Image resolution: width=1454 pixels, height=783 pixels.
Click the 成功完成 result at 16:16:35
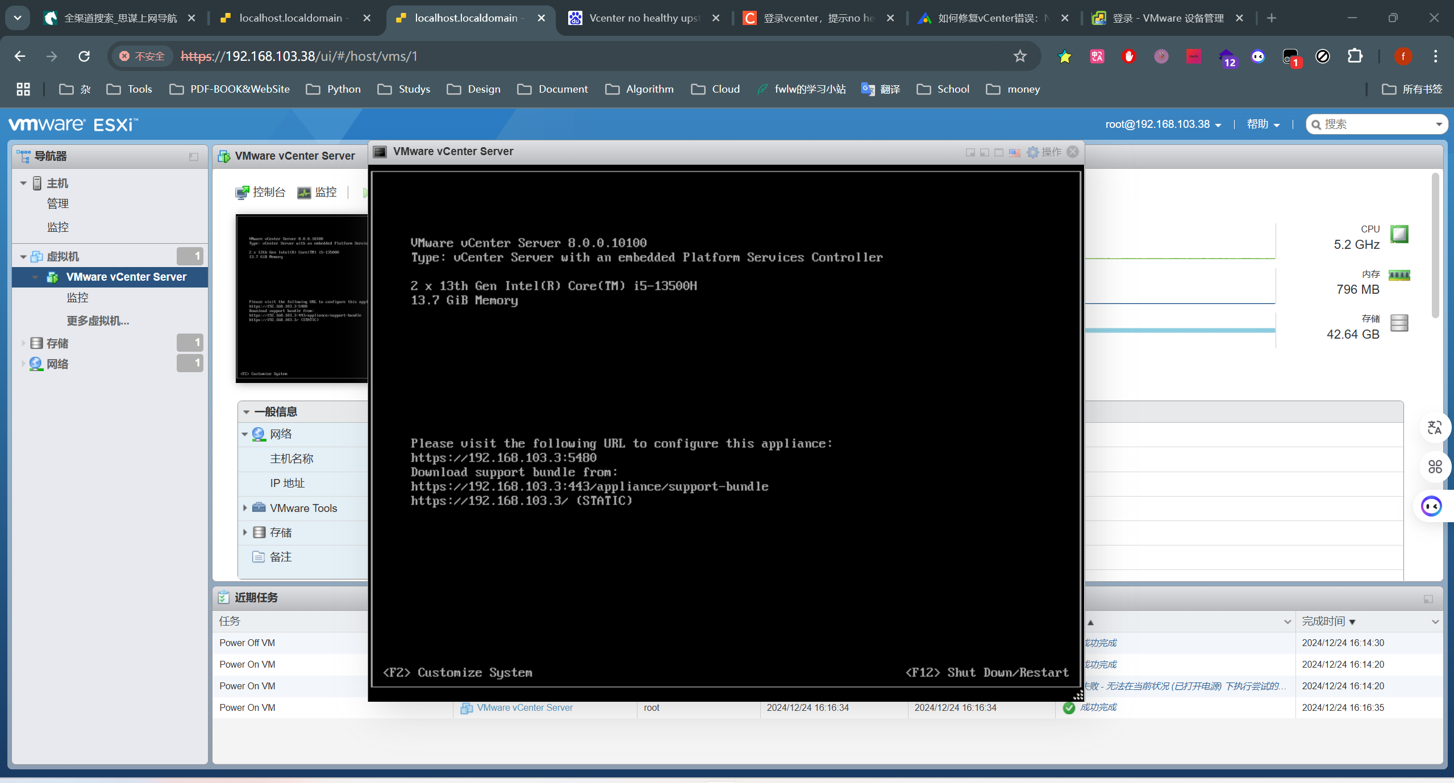(1097, 707)
